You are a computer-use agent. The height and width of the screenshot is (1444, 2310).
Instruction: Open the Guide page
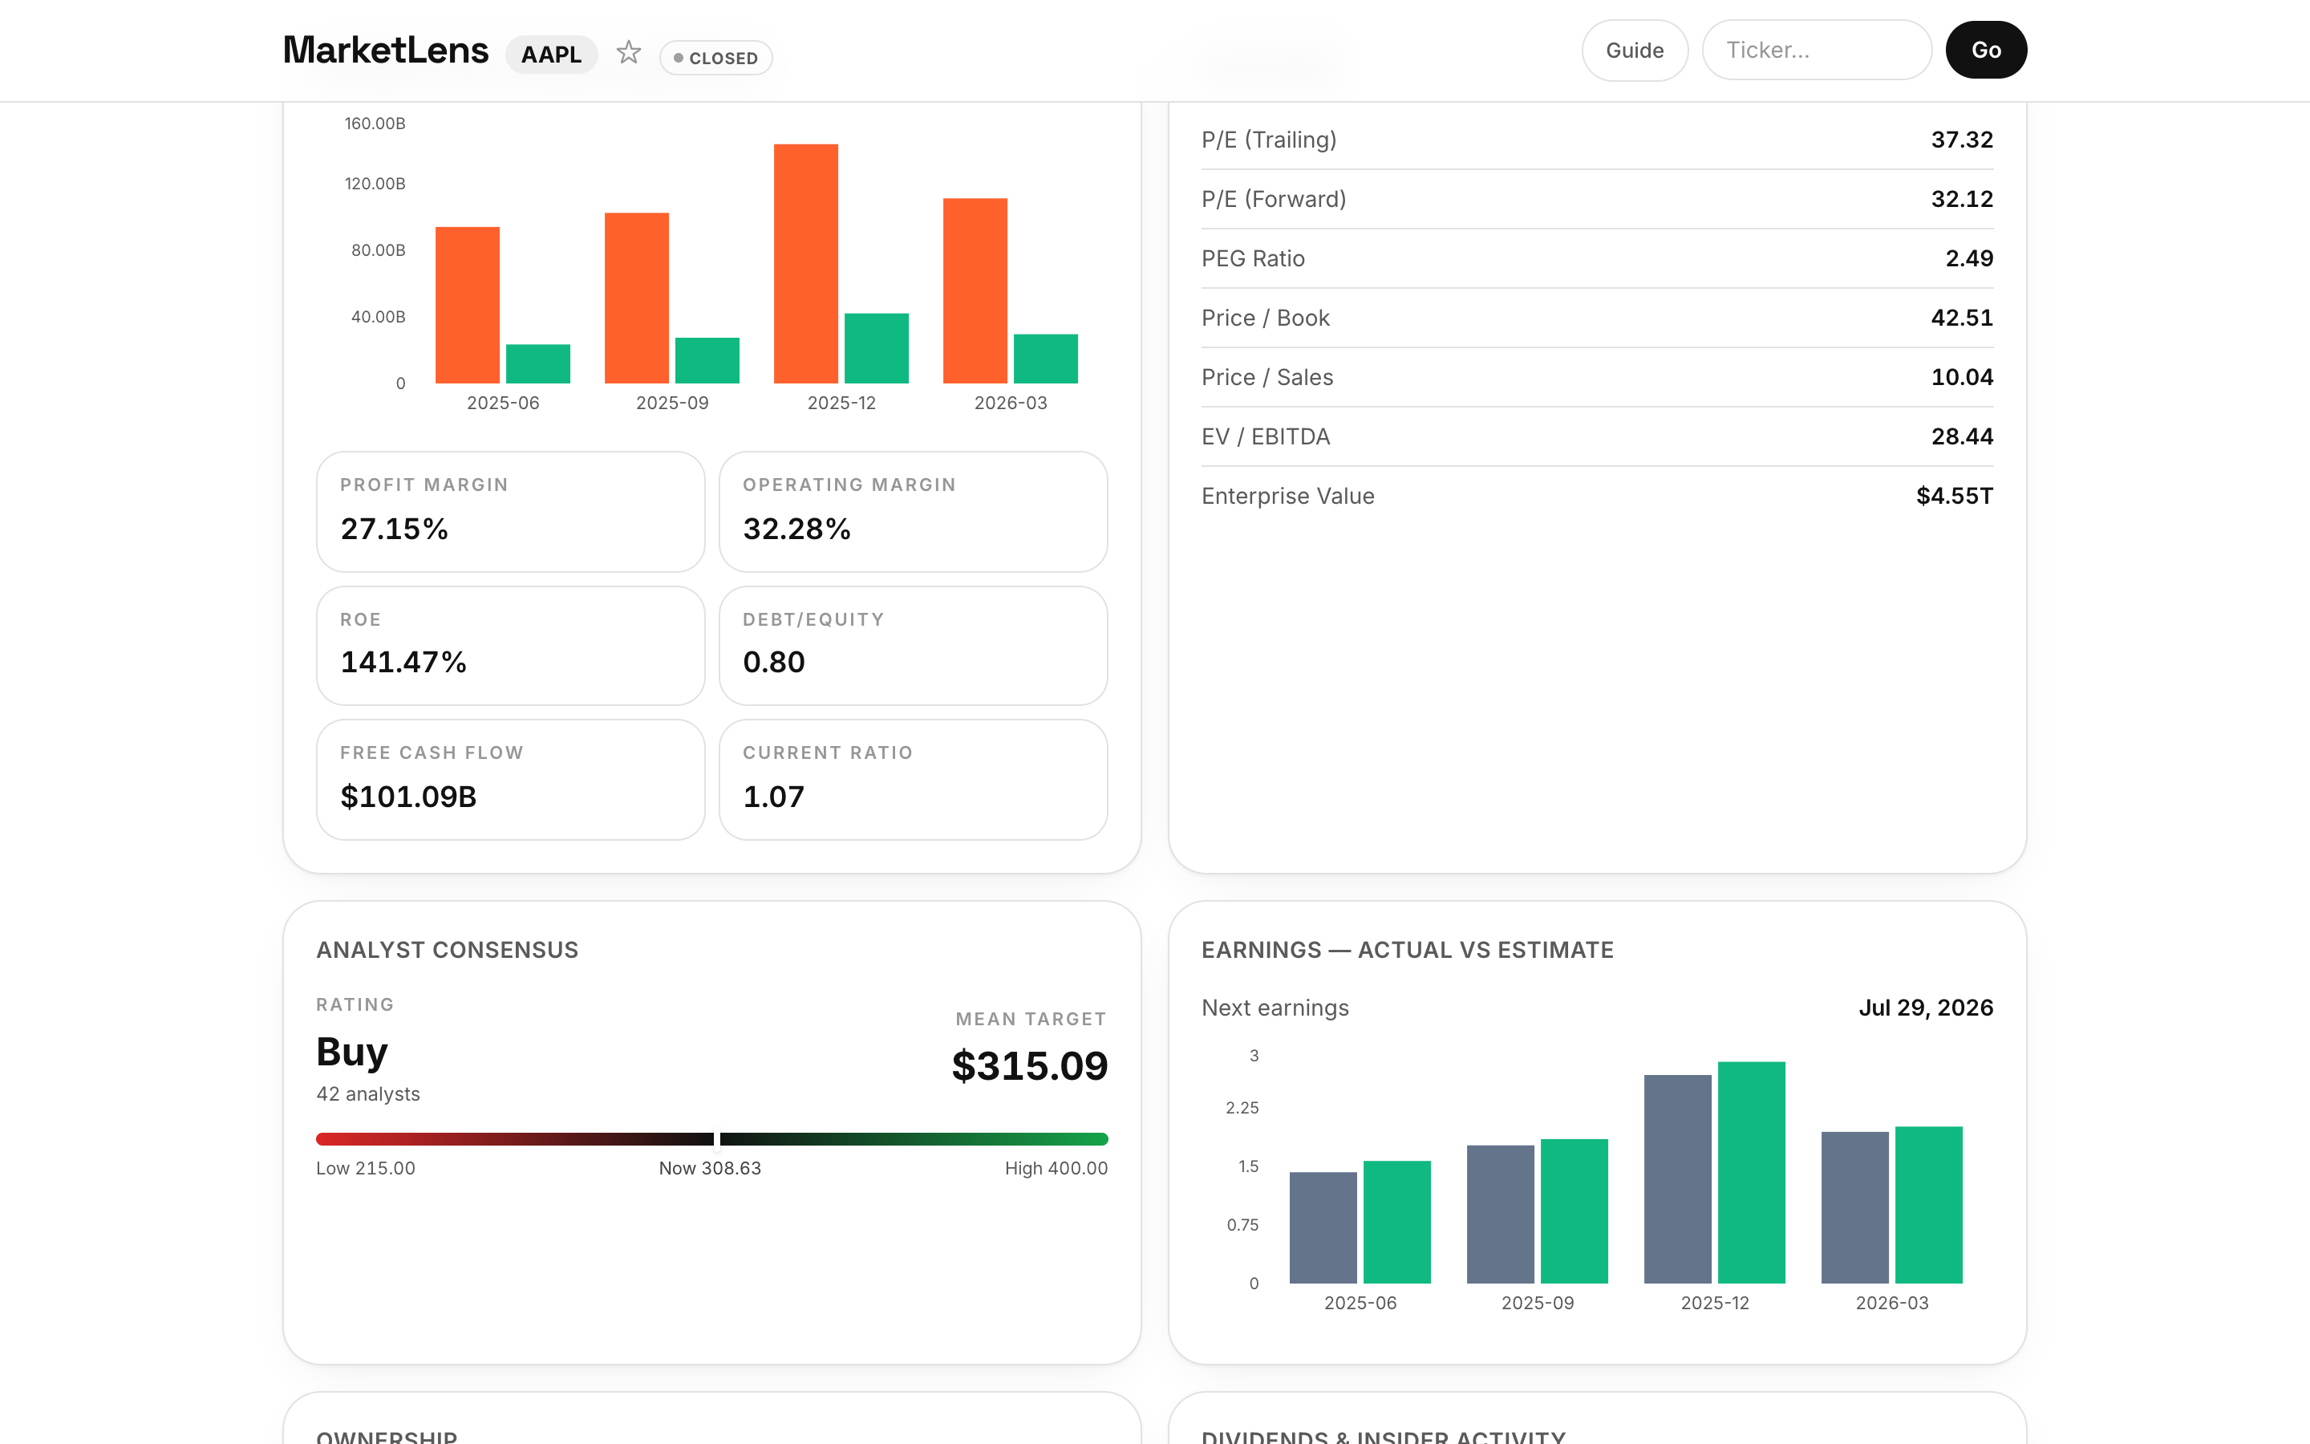(1634, 51)
